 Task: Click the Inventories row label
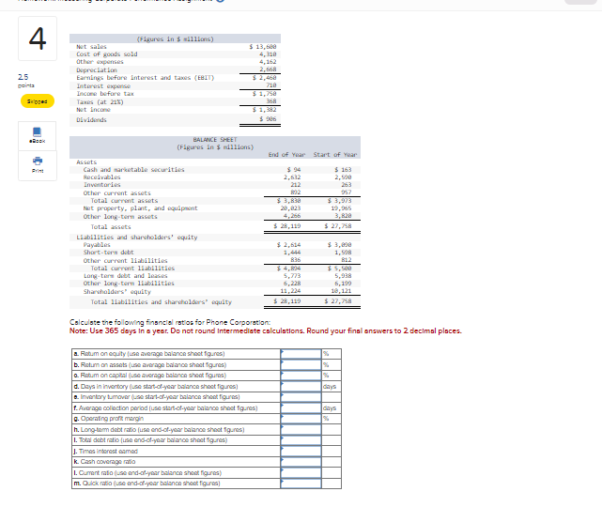point(101,185)
